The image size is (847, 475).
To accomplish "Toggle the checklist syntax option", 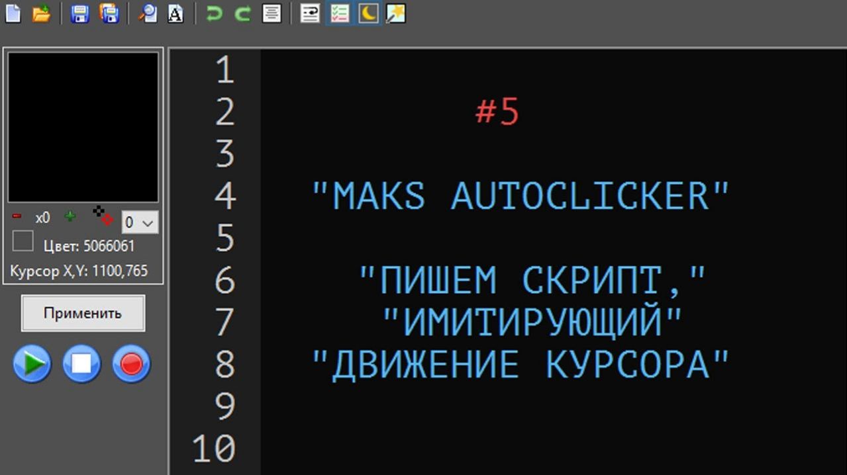I will 339,14.
